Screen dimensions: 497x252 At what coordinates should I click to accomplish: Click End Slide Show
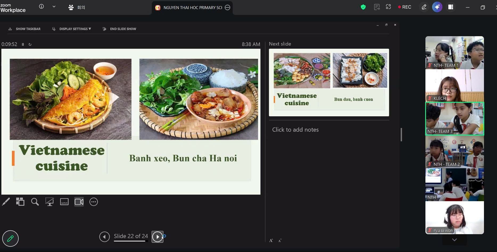coord(119,29)
